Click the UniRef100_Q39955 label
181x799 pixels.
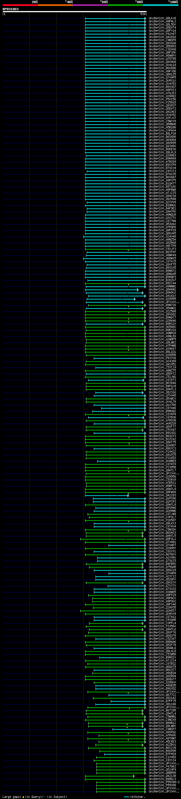[x=162, y=299]
